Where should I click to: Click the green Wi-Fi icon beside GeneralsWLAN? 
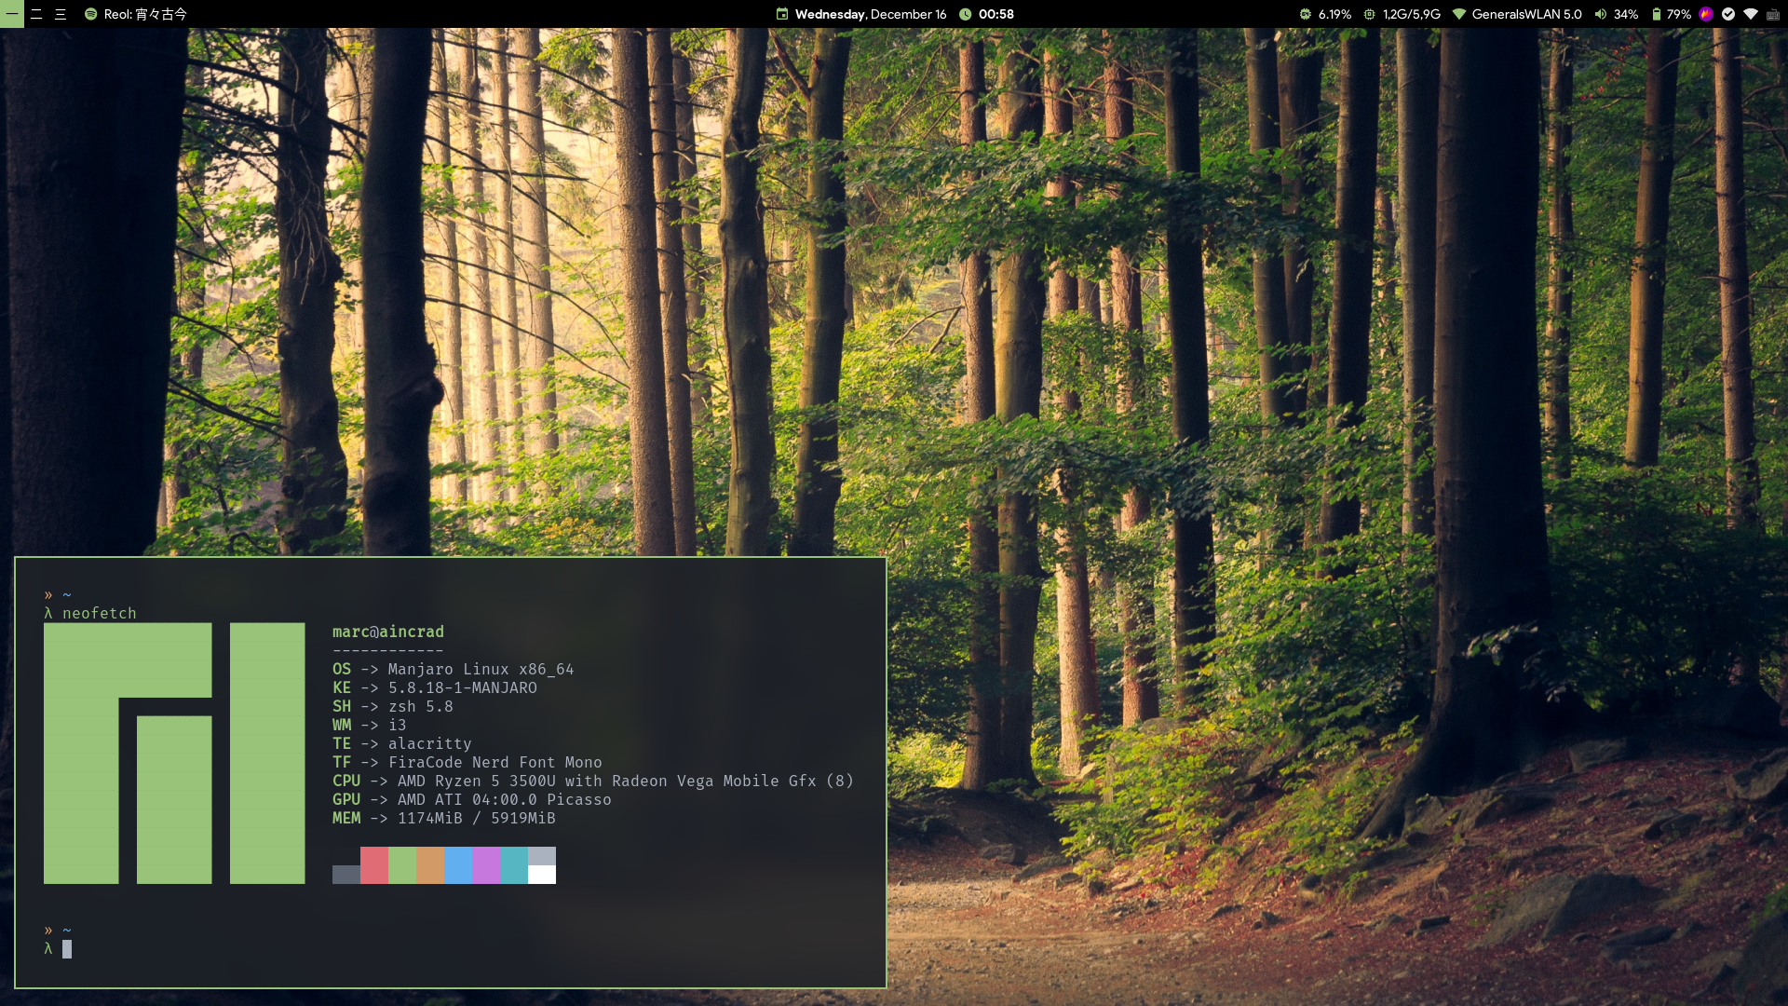click(x=1459, y=14)
